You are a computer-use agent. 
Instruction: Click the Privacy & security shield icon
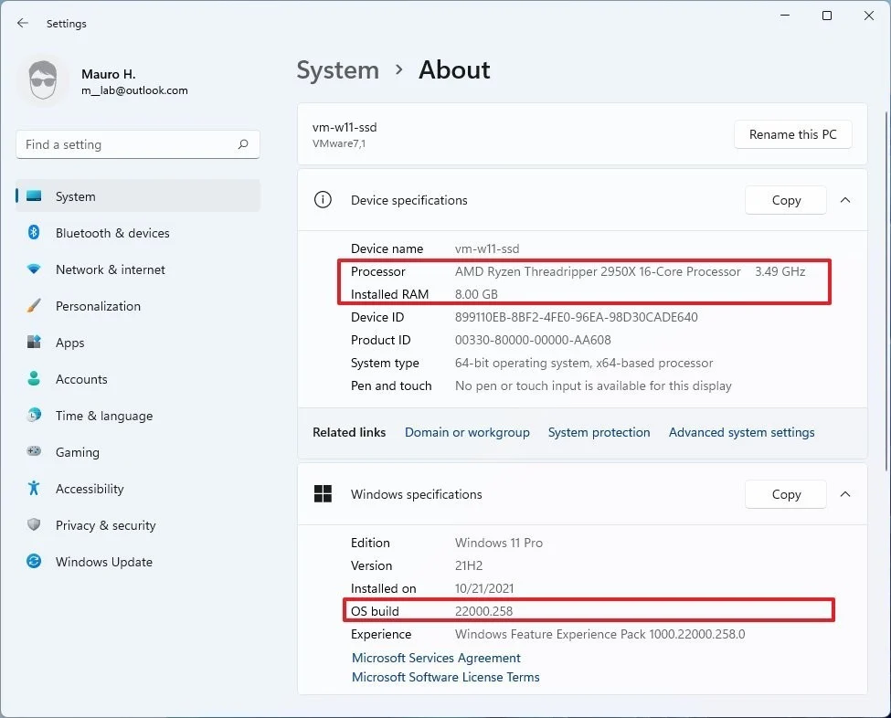[x=34, y=524]
